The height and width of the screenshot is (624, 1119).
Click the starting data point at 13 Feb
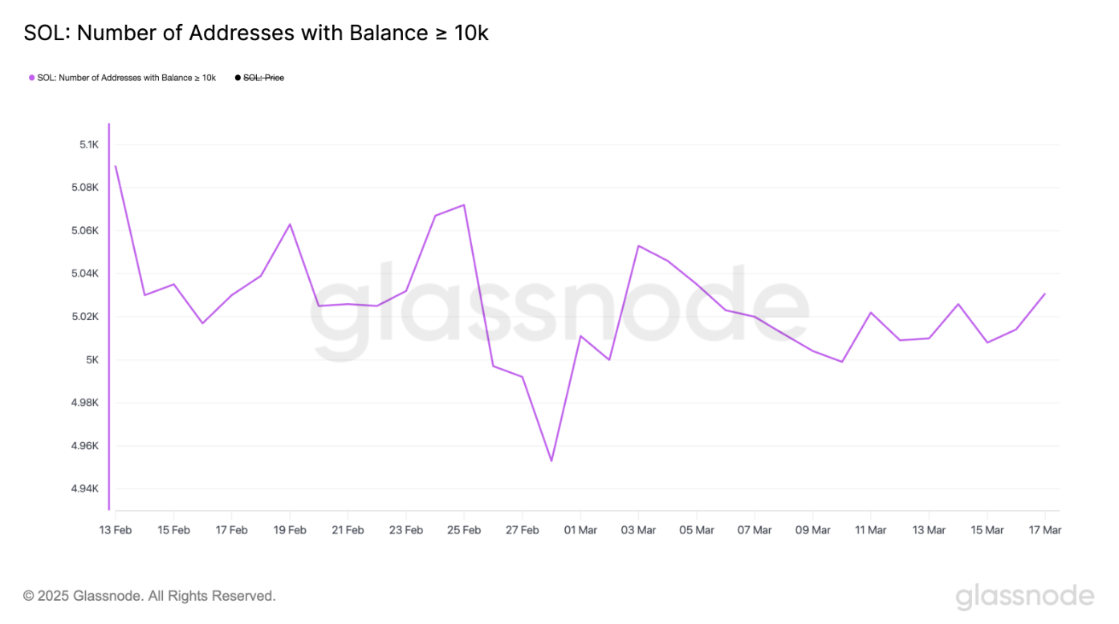coord(116,166)
